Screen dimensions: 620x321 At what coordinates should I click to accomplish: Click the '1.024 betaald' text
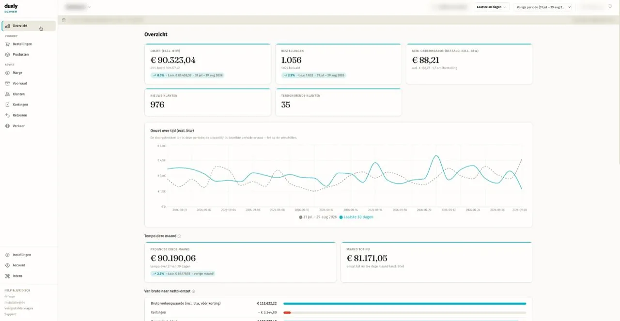click(x=289, y=68)
